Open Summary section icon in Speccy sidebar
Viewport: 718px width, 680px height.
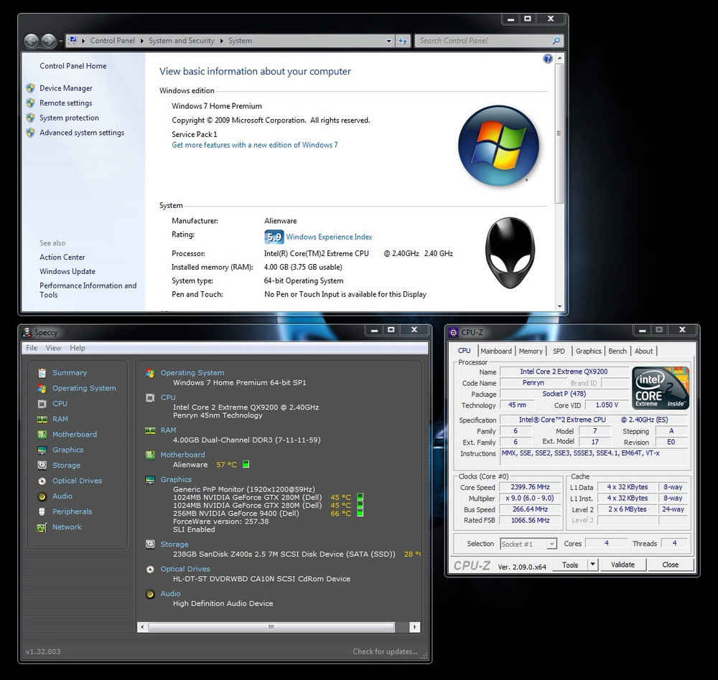[42, 373]
